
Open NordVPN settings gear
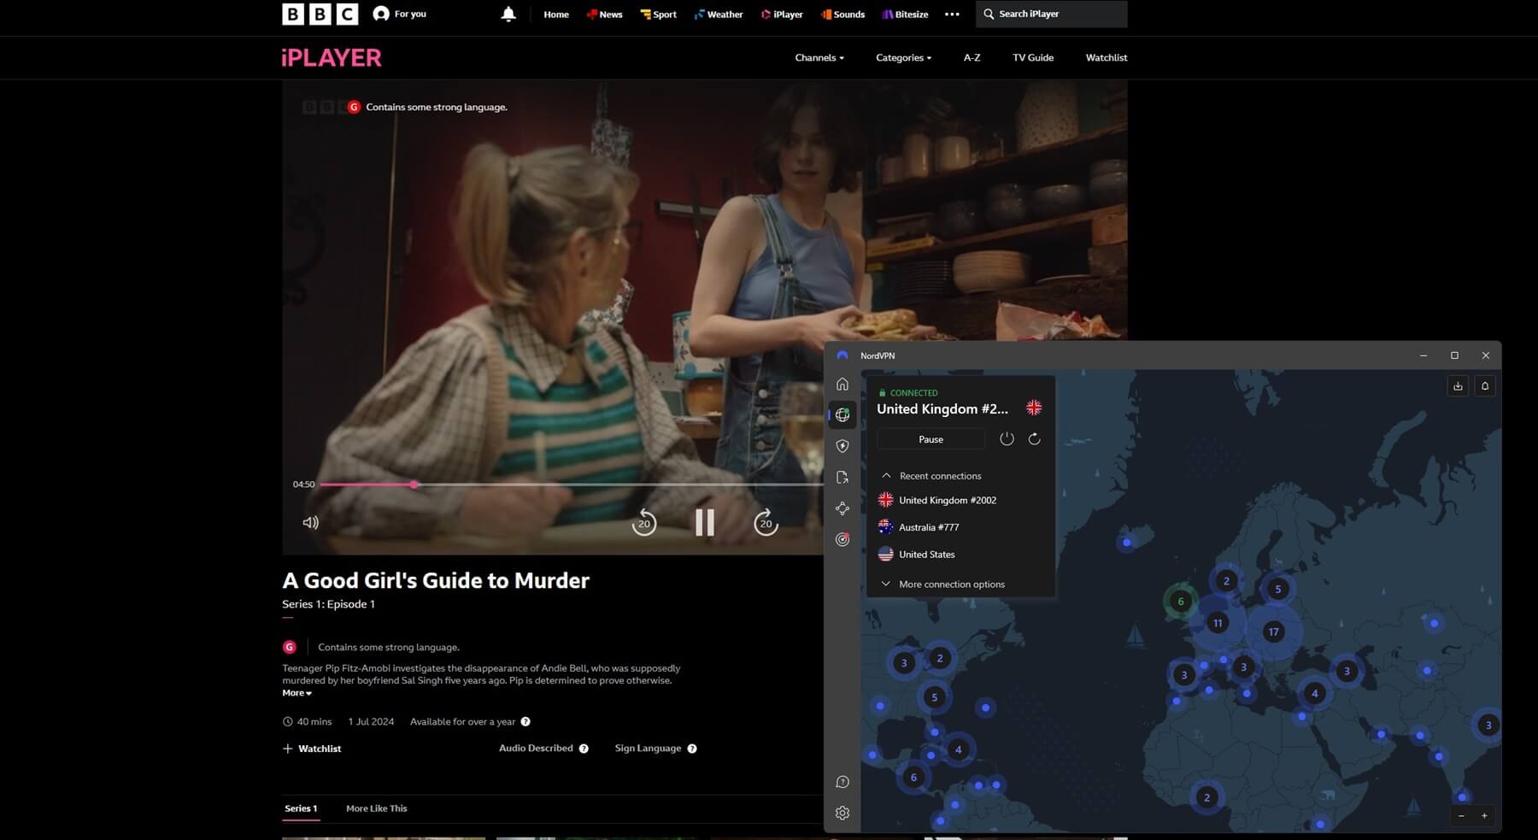tap(842, 813)
